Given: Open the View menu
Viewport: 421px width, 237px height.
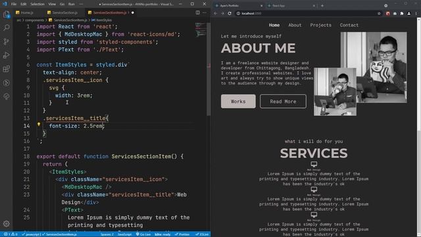Looking at the screenshot, I should click(52, 4).
